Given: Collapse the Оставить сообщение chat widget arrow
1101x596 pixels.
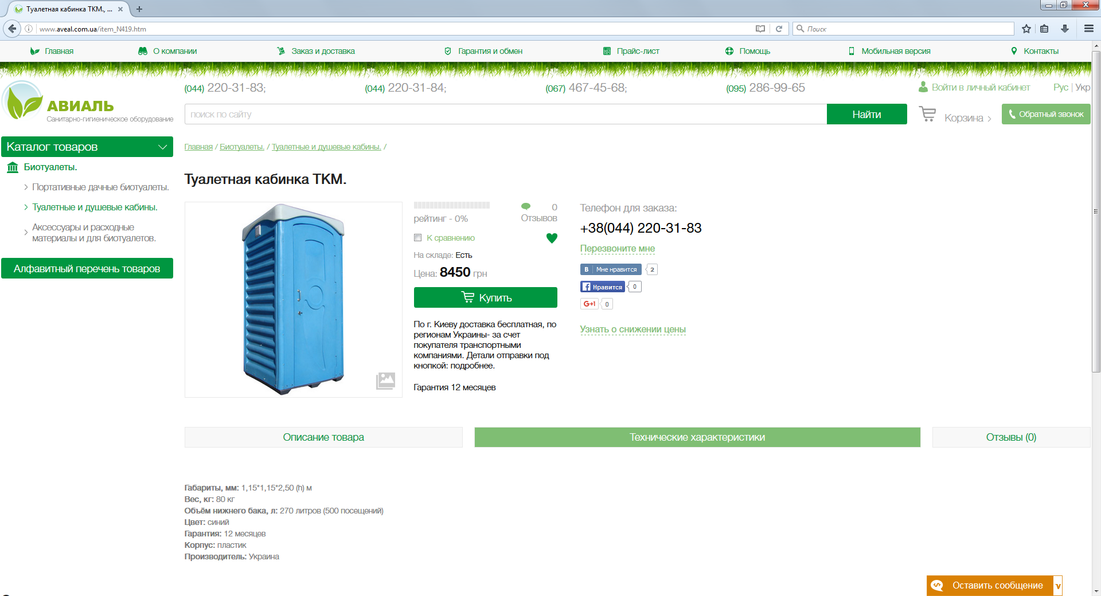Looking at the screenshot, I should 1058,586.
